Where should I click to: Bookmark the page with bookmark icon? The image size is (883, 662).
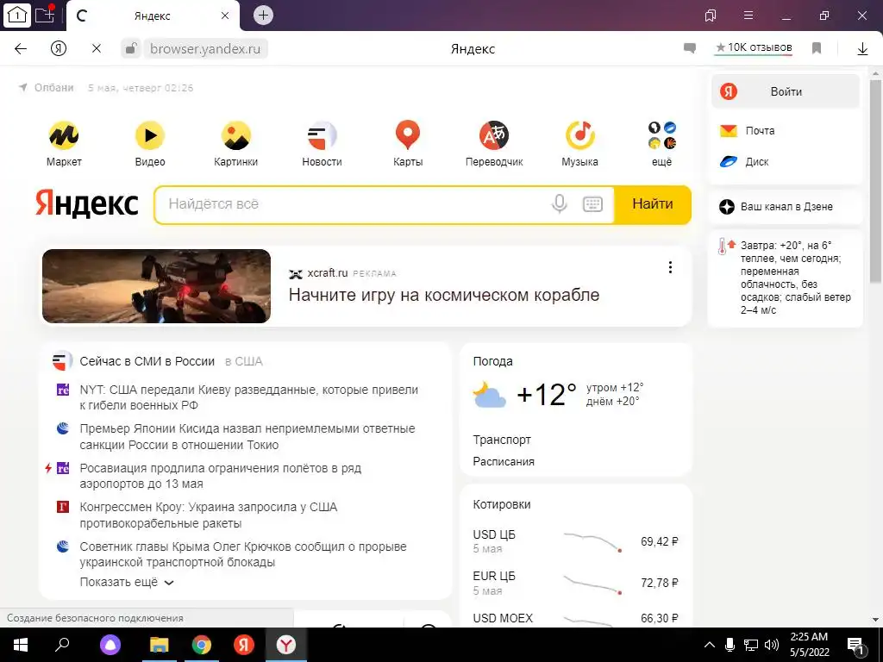click(x=817, y=48)
